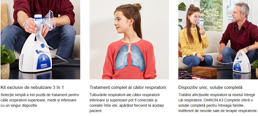Click 'Dispozitiv unic, soluție completă' heading

click(x=210, y=87)
